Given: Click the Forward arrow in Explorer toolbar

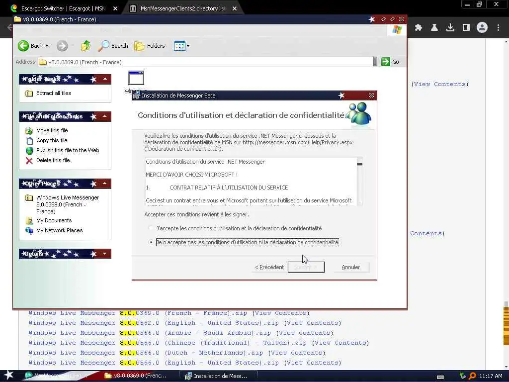Looking at the screenshot, I should tap(62, 46).
